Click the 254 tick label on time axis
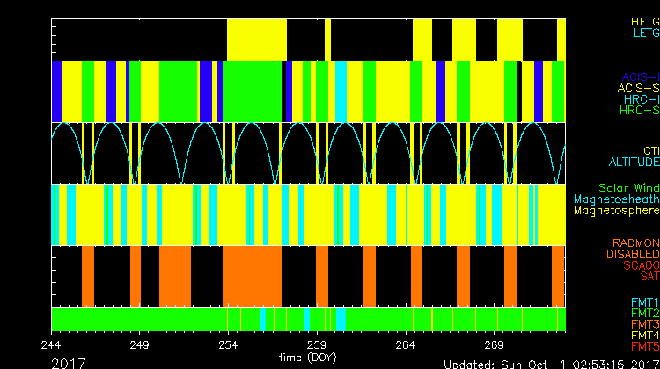The height and width of the screenshot is (369, 660). 229,344
